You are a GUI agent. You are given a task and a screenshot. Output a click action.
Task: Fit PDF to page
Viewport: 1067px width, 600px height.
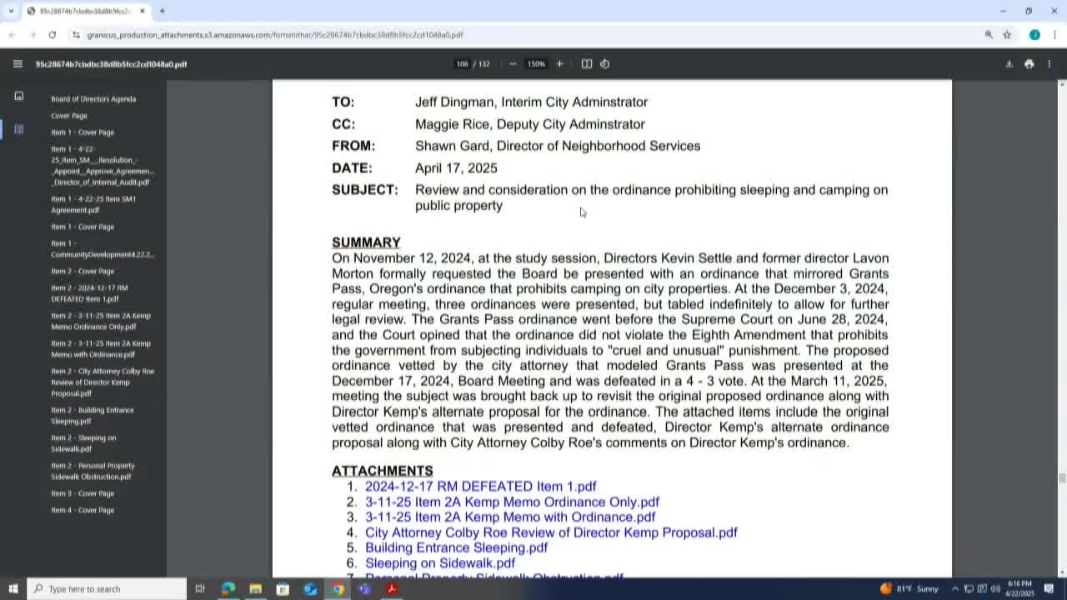587,64
